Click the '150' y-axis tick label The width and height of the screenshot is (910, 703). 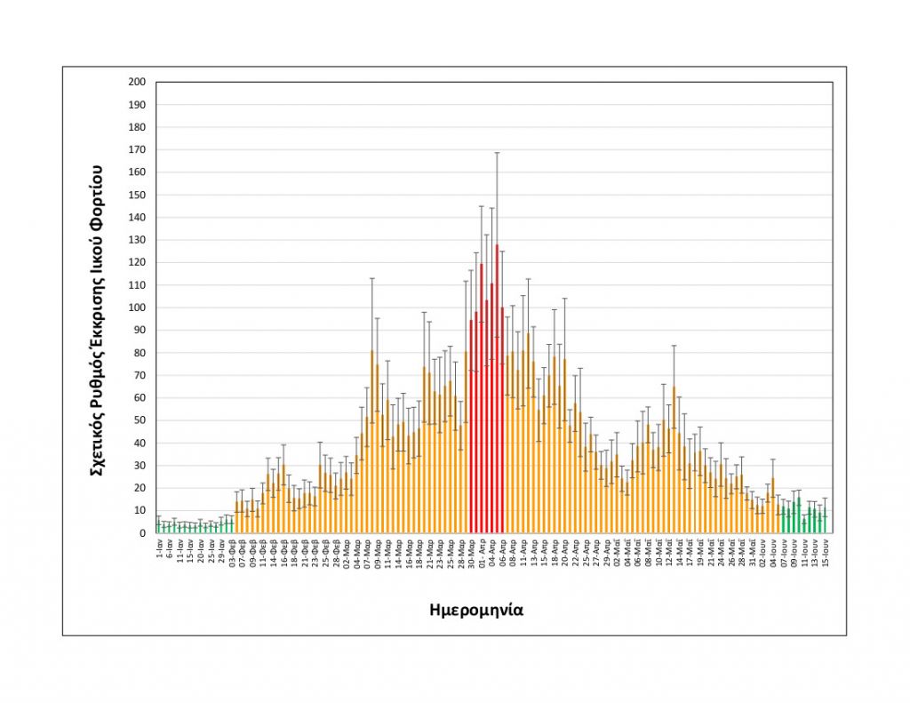pos(137,195)
